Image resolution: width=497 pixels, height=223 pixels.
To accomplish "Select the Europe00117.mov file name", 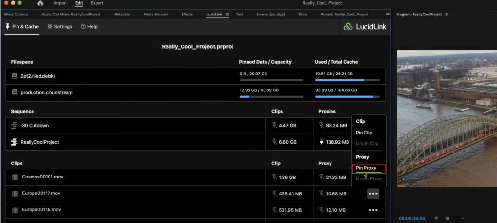I will [41, 193].
